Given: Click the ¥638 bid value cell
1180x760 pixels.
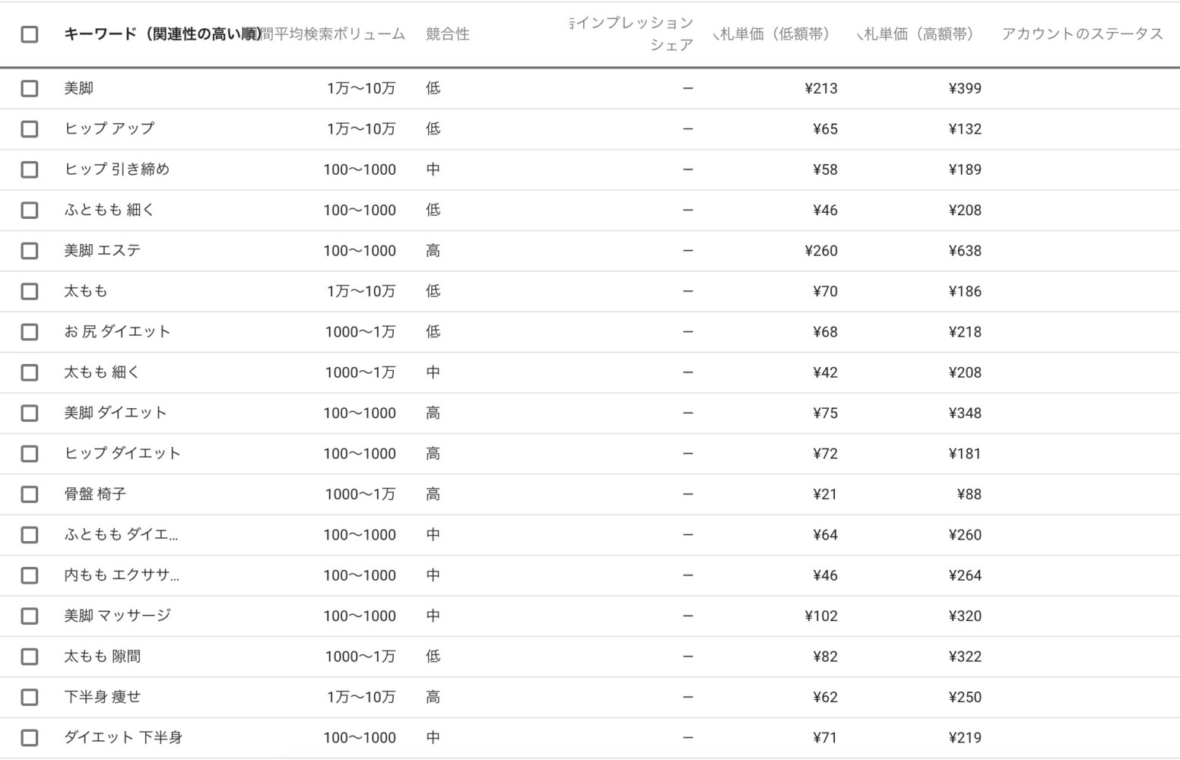Looking at the screenshot, I should [x=965, y=251].
